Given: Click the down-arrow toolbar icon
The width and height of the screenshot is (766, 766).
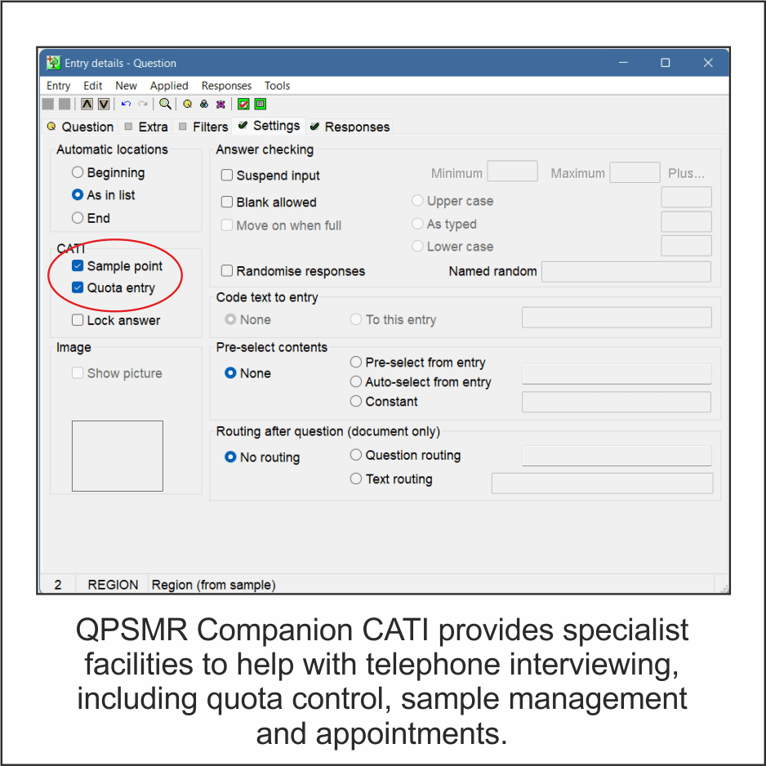Looking at the screenshot, I should pos(104,104).
